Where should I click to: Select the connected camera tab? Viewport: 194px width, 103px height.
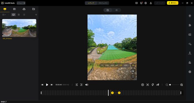pyautogui.click(x=24, y=9)
